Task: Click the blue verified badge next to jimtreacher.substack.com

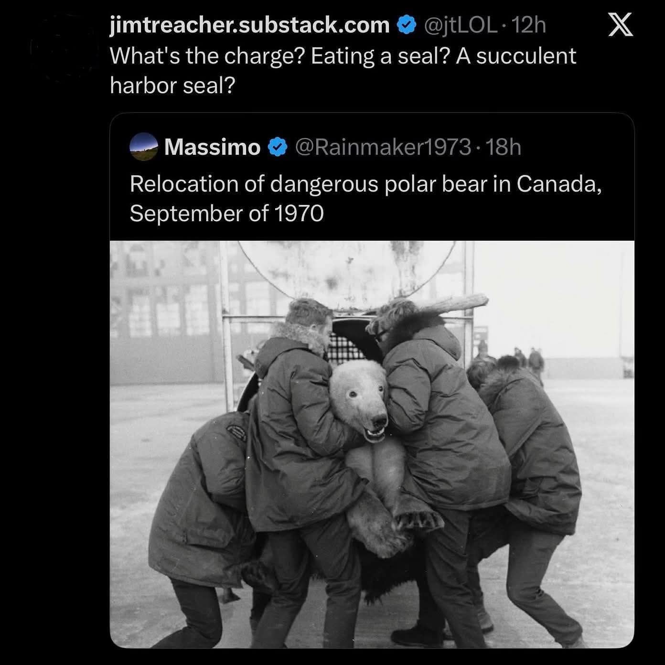Action: [x=406, y=25]
